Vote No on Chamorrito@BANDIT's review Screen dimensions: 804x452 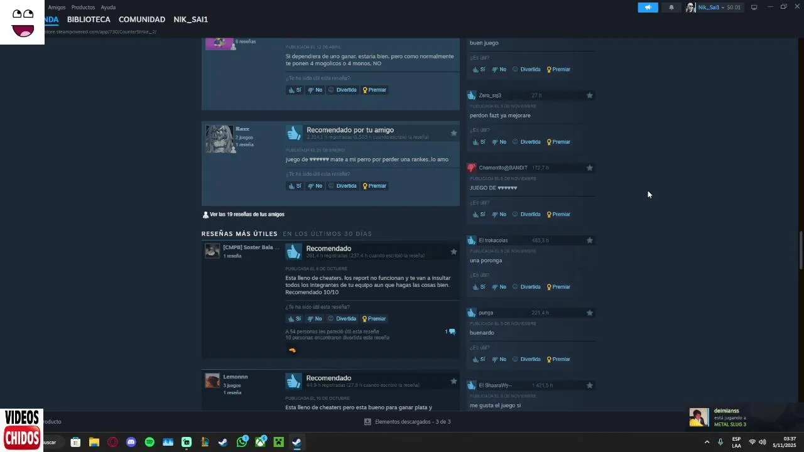pyautogui.click(x=499, y=214)
